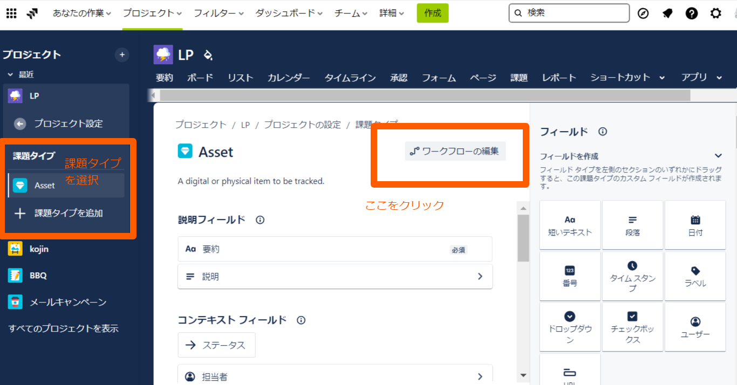Open the あなたの作業 dropdown menu
This screenshot has height=385, width=737.
coord(82,13)
